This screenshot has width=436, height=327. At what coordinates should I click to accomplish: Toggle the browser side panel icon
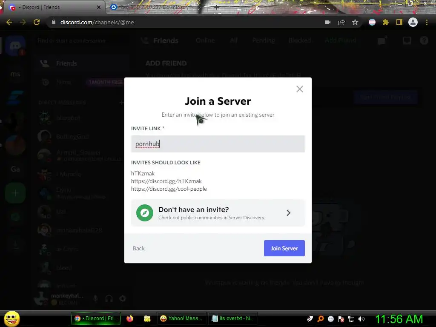(399, 22)
